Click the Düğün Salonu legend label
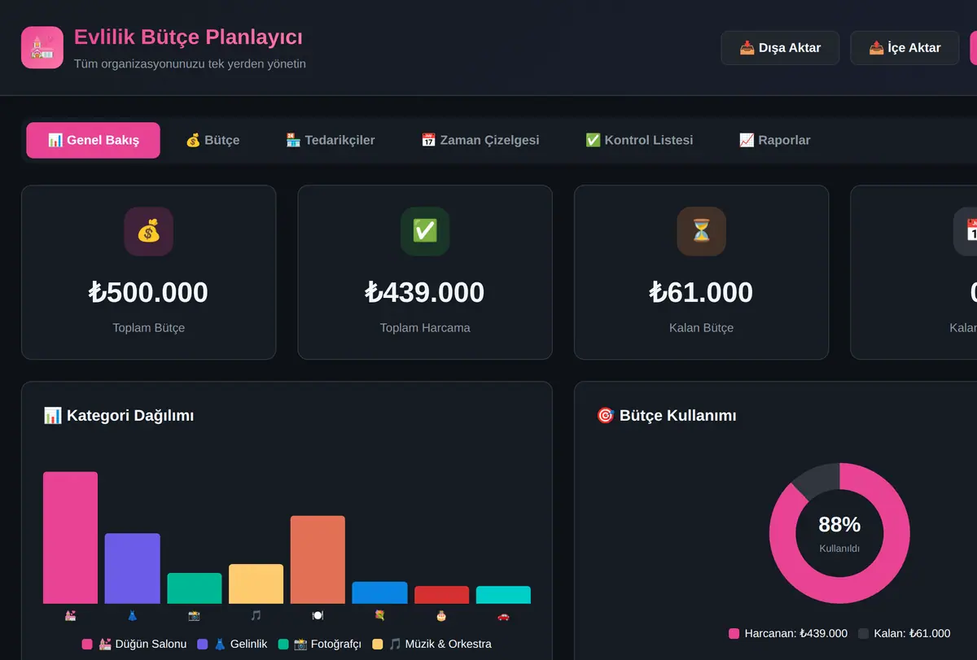This screenshot has width=977, height=660. [142, 644]
